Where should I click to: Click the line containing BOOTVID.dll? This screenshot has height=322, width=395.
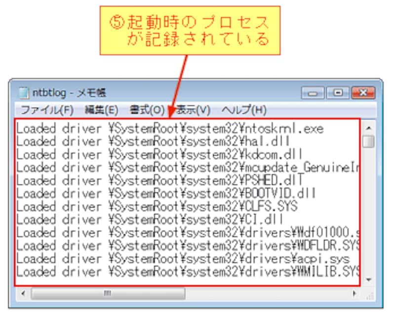coord(166,194)
